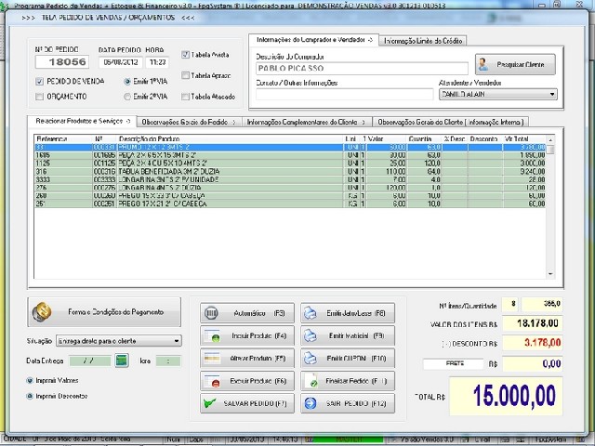Click the Excluir Produto (F6) icon
595x446 pixels.
pyautogui.click(x=212, y=380)
